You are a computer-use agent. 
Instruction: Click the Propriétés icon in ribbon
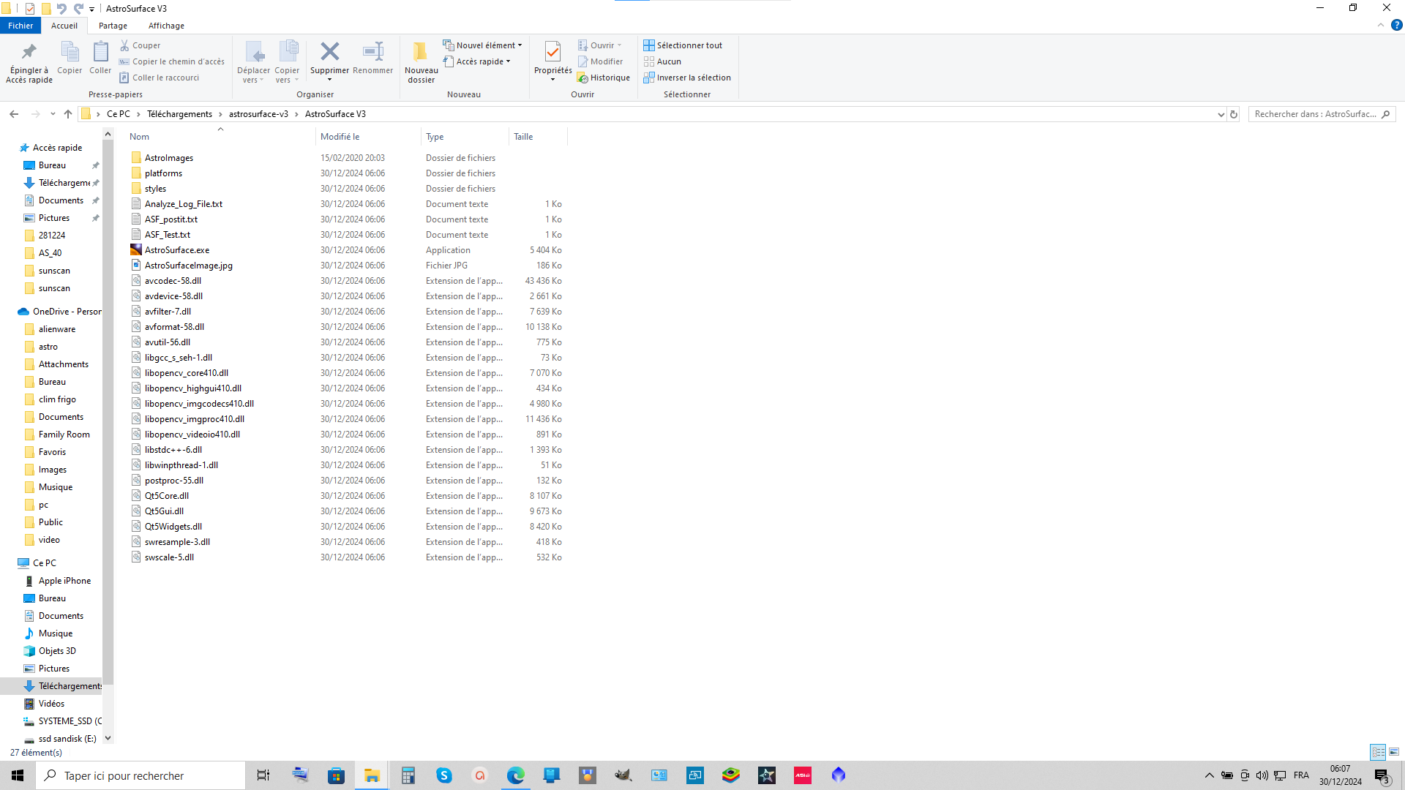(x=552, y=52)
